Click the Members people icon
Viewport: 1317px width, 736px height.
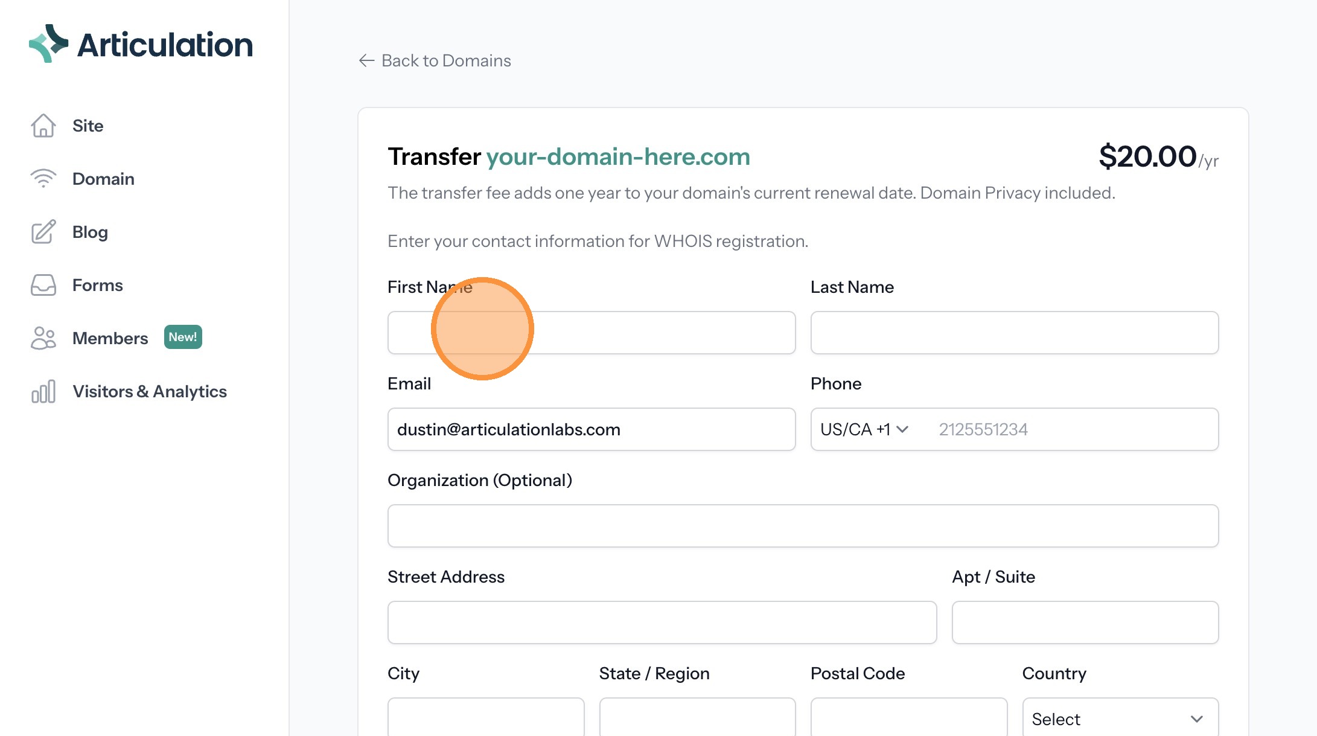pos(43,338)
